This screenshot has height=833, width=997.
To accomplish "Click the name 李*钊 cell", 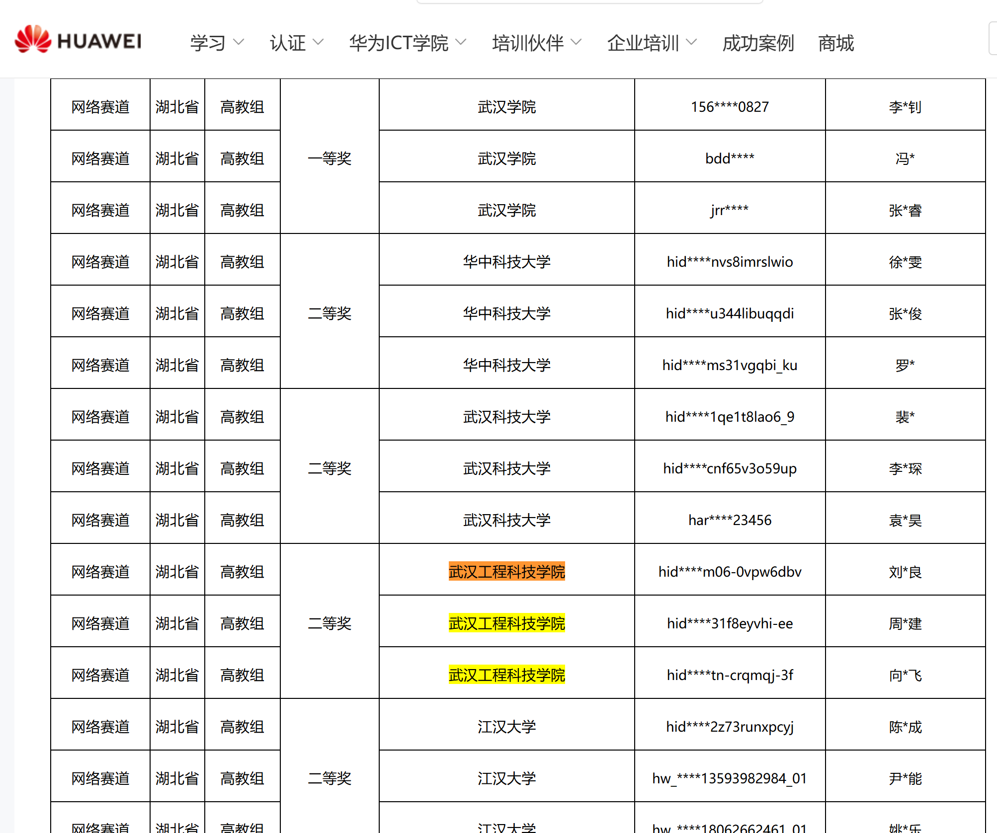I will tap(905, 107).
